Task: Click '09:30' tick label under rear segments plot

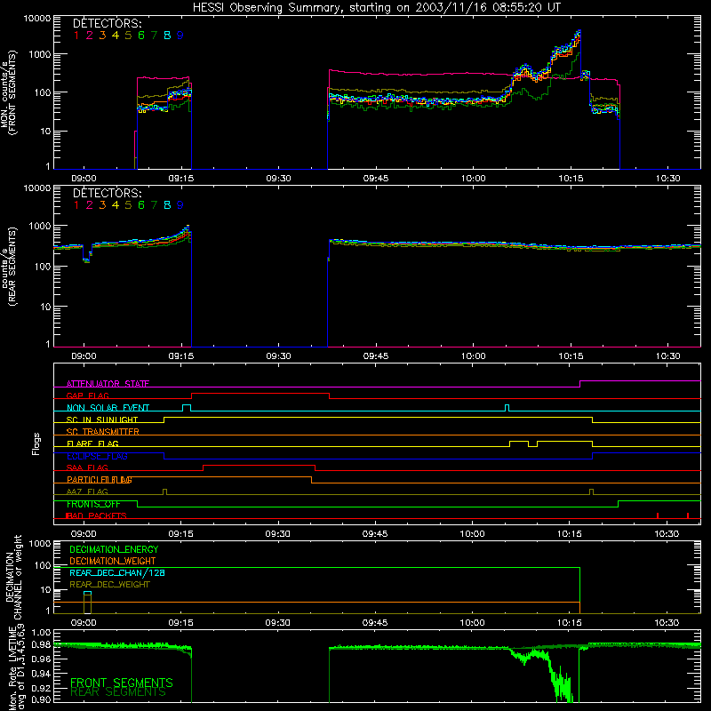Action: [x=278, y=356]
